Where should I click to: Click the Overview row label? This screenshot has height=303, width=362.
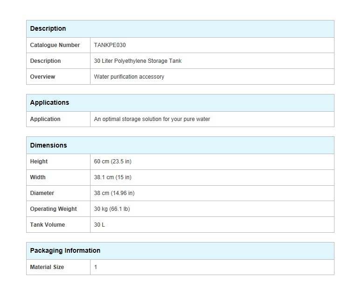pos(43,77)
